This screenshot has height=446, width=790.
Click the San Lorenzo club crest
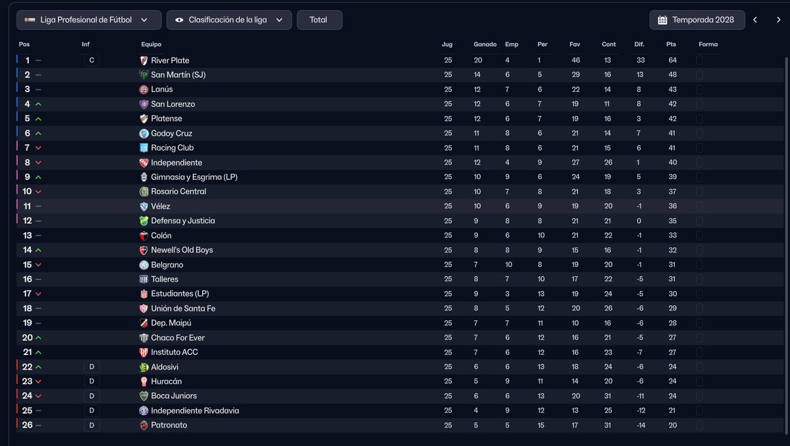(144, 104)
